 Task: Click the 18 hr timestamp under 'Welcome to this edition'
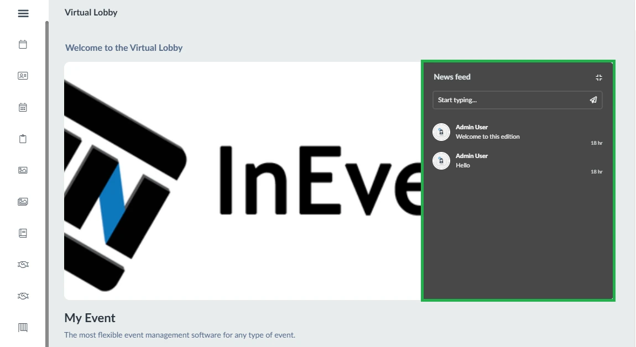(596, 143)
